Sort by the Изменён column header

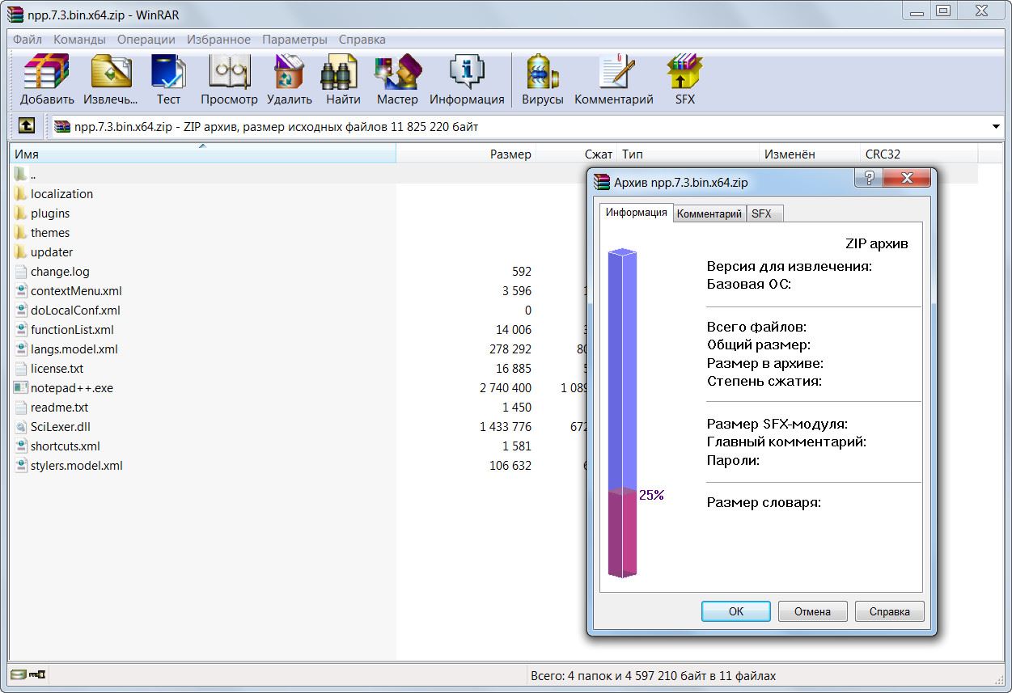coord(810,154)
